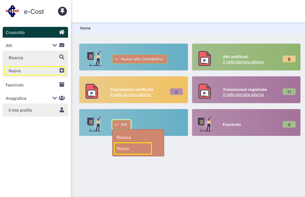305x197 pixels.
Task: Open the link under Trasmissioni verificate
Action: tap(130, 95)
